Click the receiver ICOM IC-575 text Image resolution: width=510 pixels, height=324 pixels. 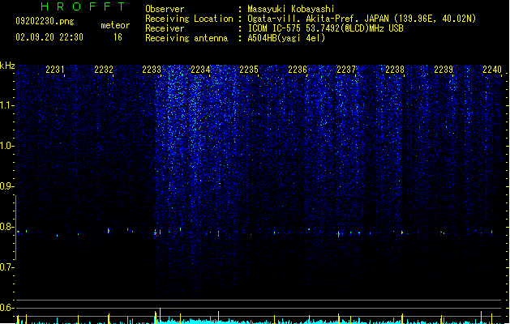pos(325,28)
